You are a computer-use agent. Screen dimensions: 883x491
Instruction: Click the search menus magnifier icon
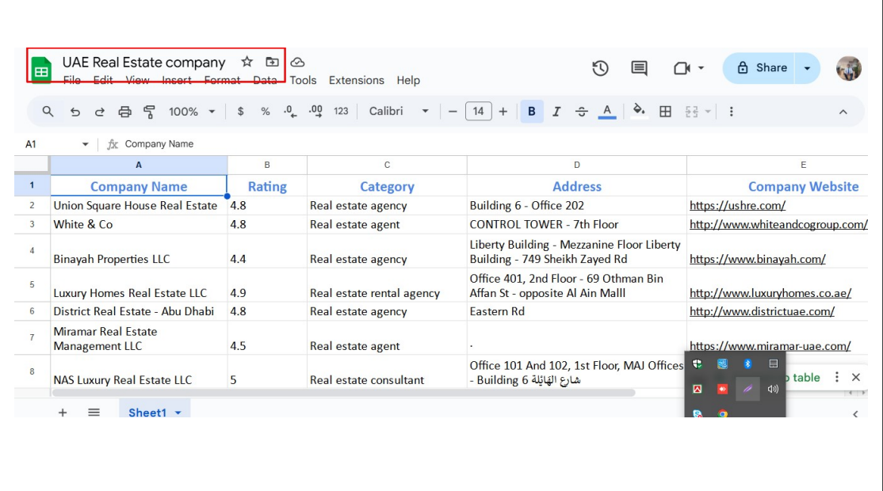[x=48, y=112]
